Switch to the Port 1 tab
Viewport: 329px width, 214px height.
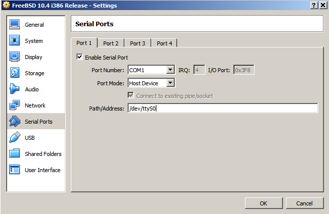(x=84, y=43)
